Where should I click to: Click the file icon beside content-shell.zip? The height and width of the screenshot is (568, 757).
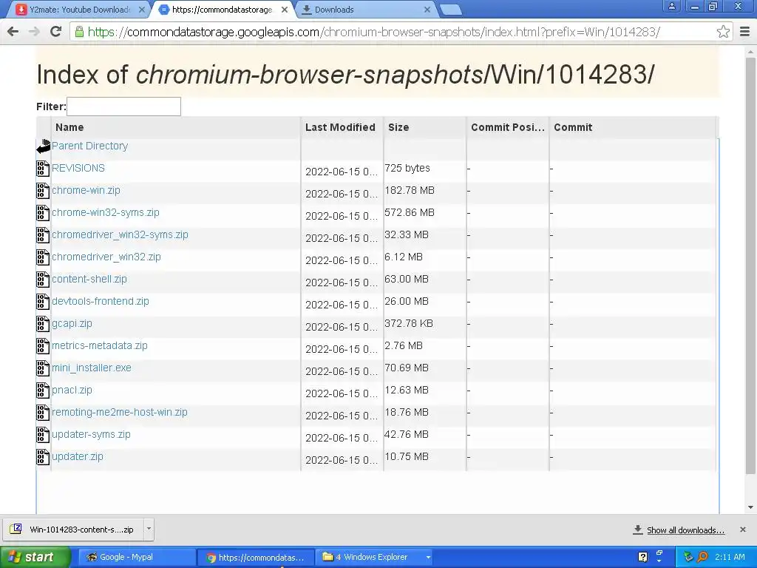pos(43,280)
